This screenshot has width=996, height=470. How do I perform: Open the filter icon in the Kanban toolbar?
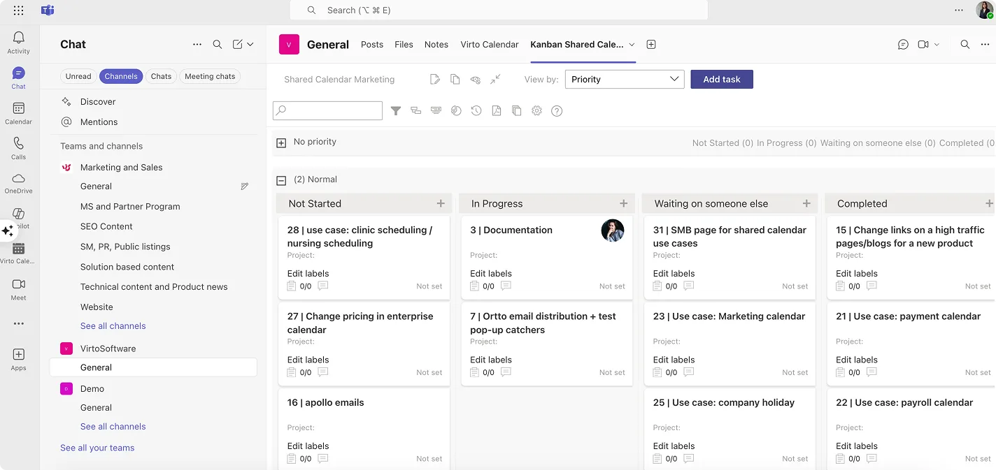pos(396,110)
